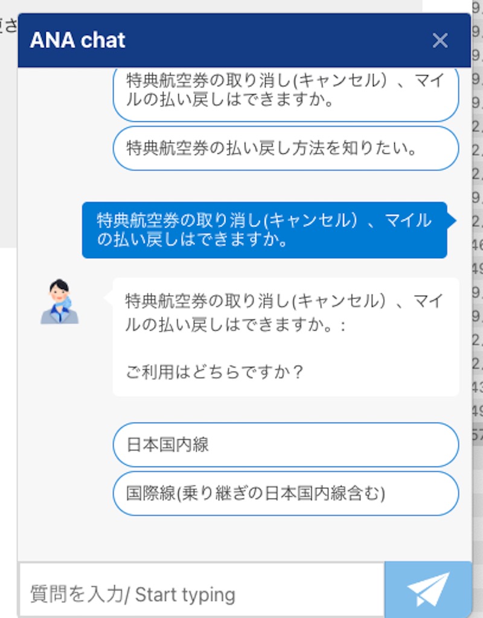
Task: Click the ご利用はどちらですか？ question text
Action: tap(214, 372)
